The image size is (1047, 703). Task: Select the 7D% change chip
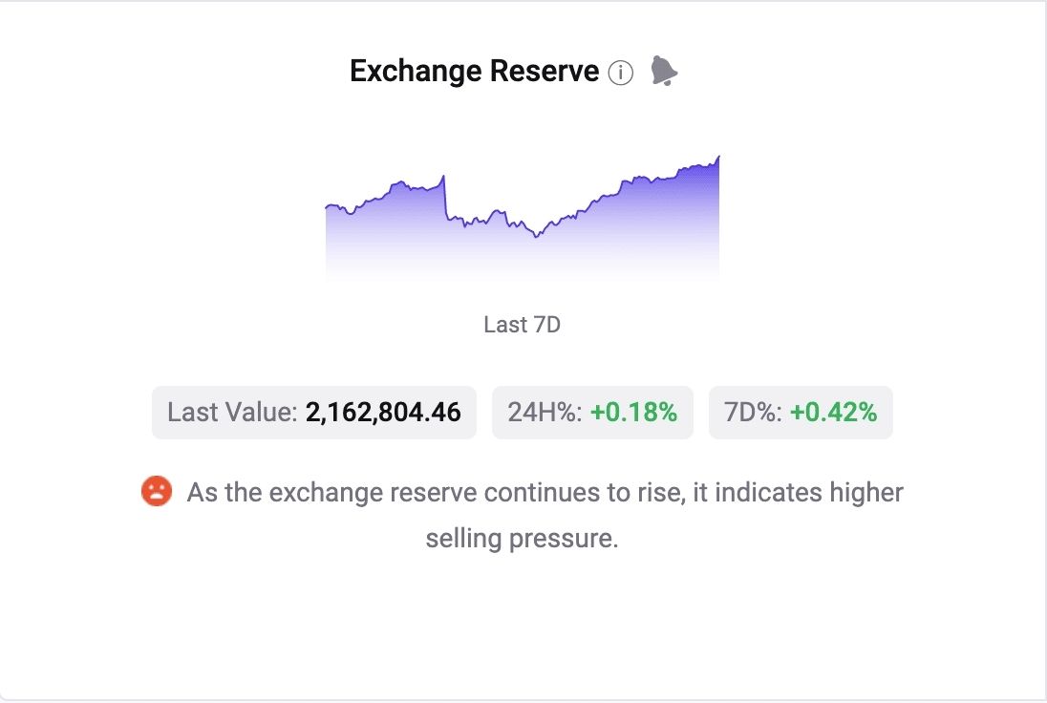coord(801,412)
